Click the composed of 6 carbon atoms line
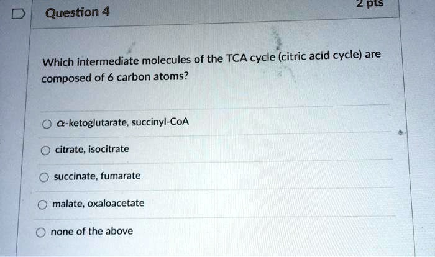 point(115,78)
